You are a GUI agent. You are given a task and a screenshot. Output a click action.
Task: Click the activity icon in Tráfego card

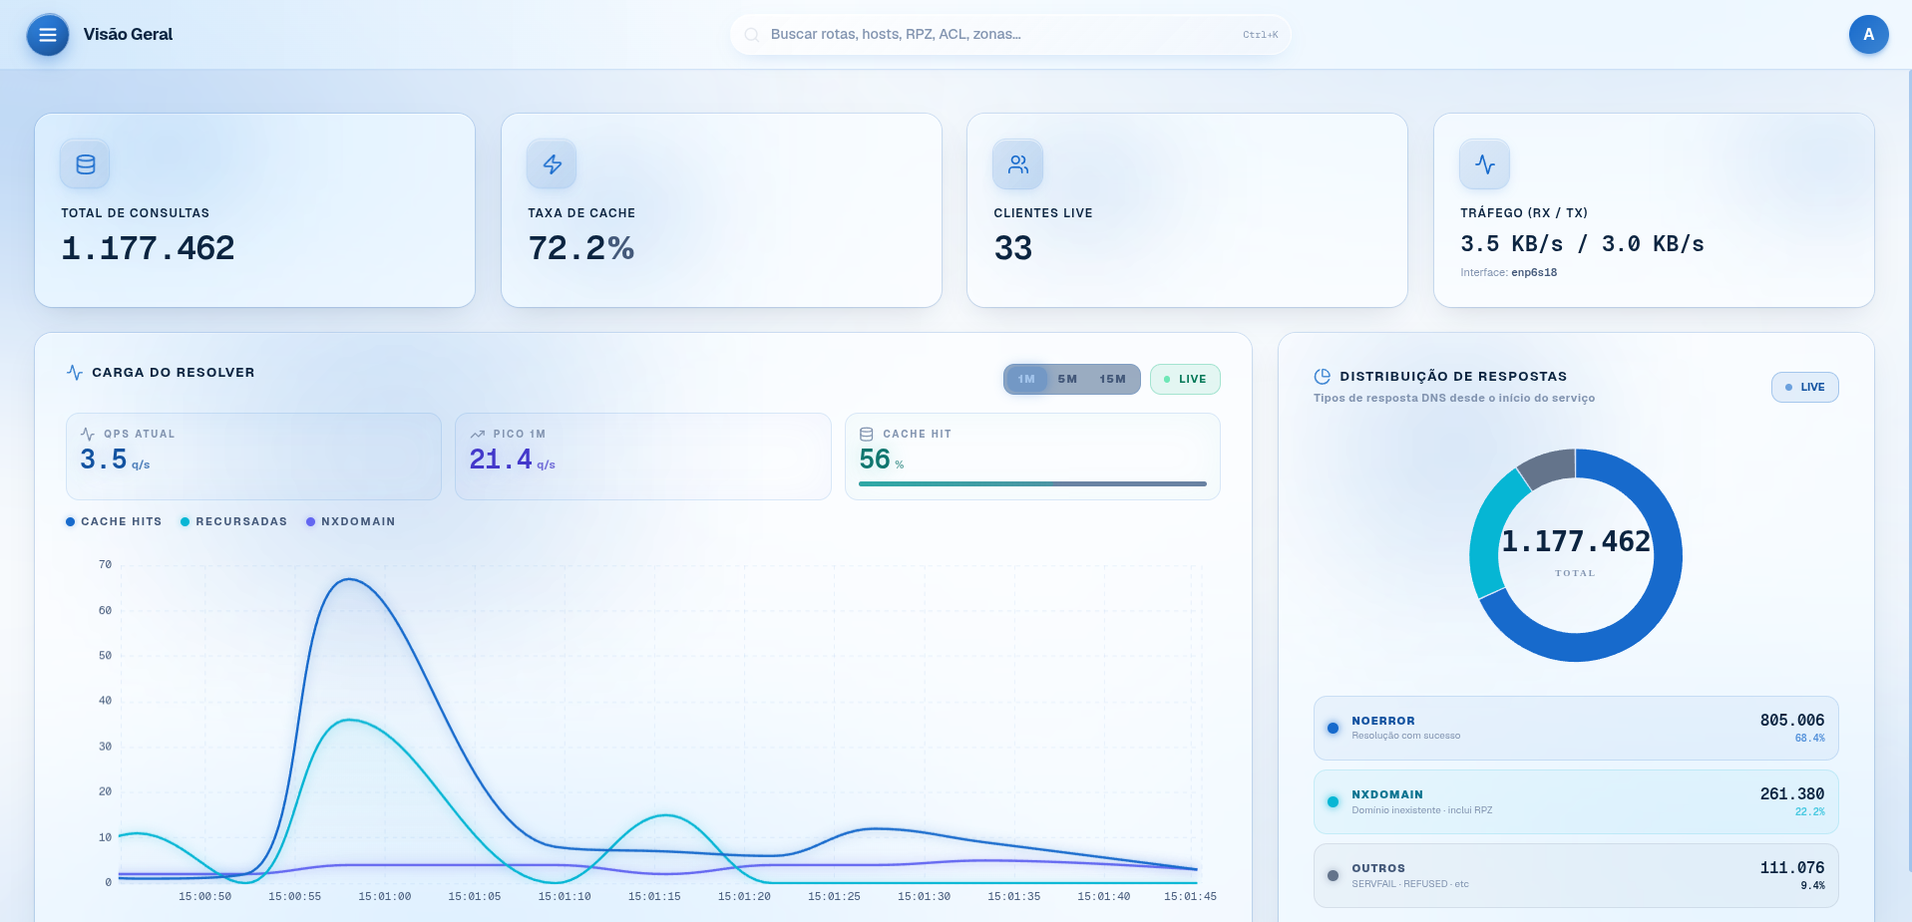(x=1485, y=164)
